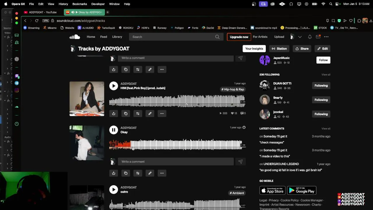Repost the Okay track
This screenshot has height=210, width=373.
(x=138, y=173)
